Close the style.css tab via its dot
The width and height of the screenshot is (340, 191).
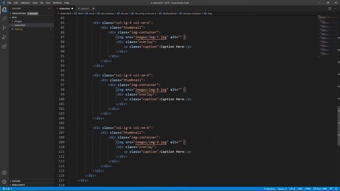point(93,8)
